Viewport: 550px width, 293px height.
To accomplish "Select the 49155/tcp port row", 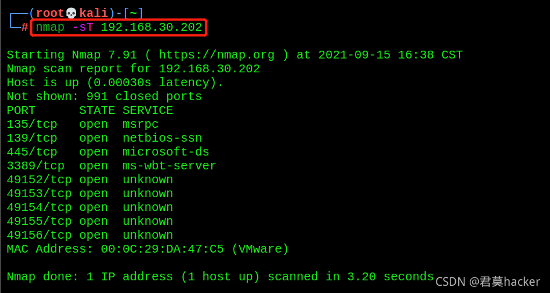I will 90,221.
